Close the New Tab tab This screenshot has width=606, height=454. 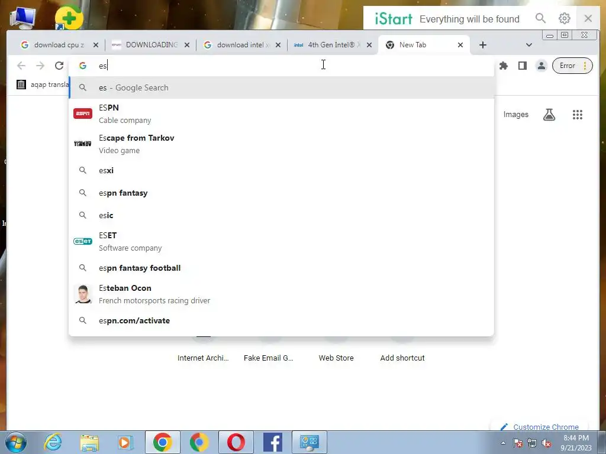460,45
